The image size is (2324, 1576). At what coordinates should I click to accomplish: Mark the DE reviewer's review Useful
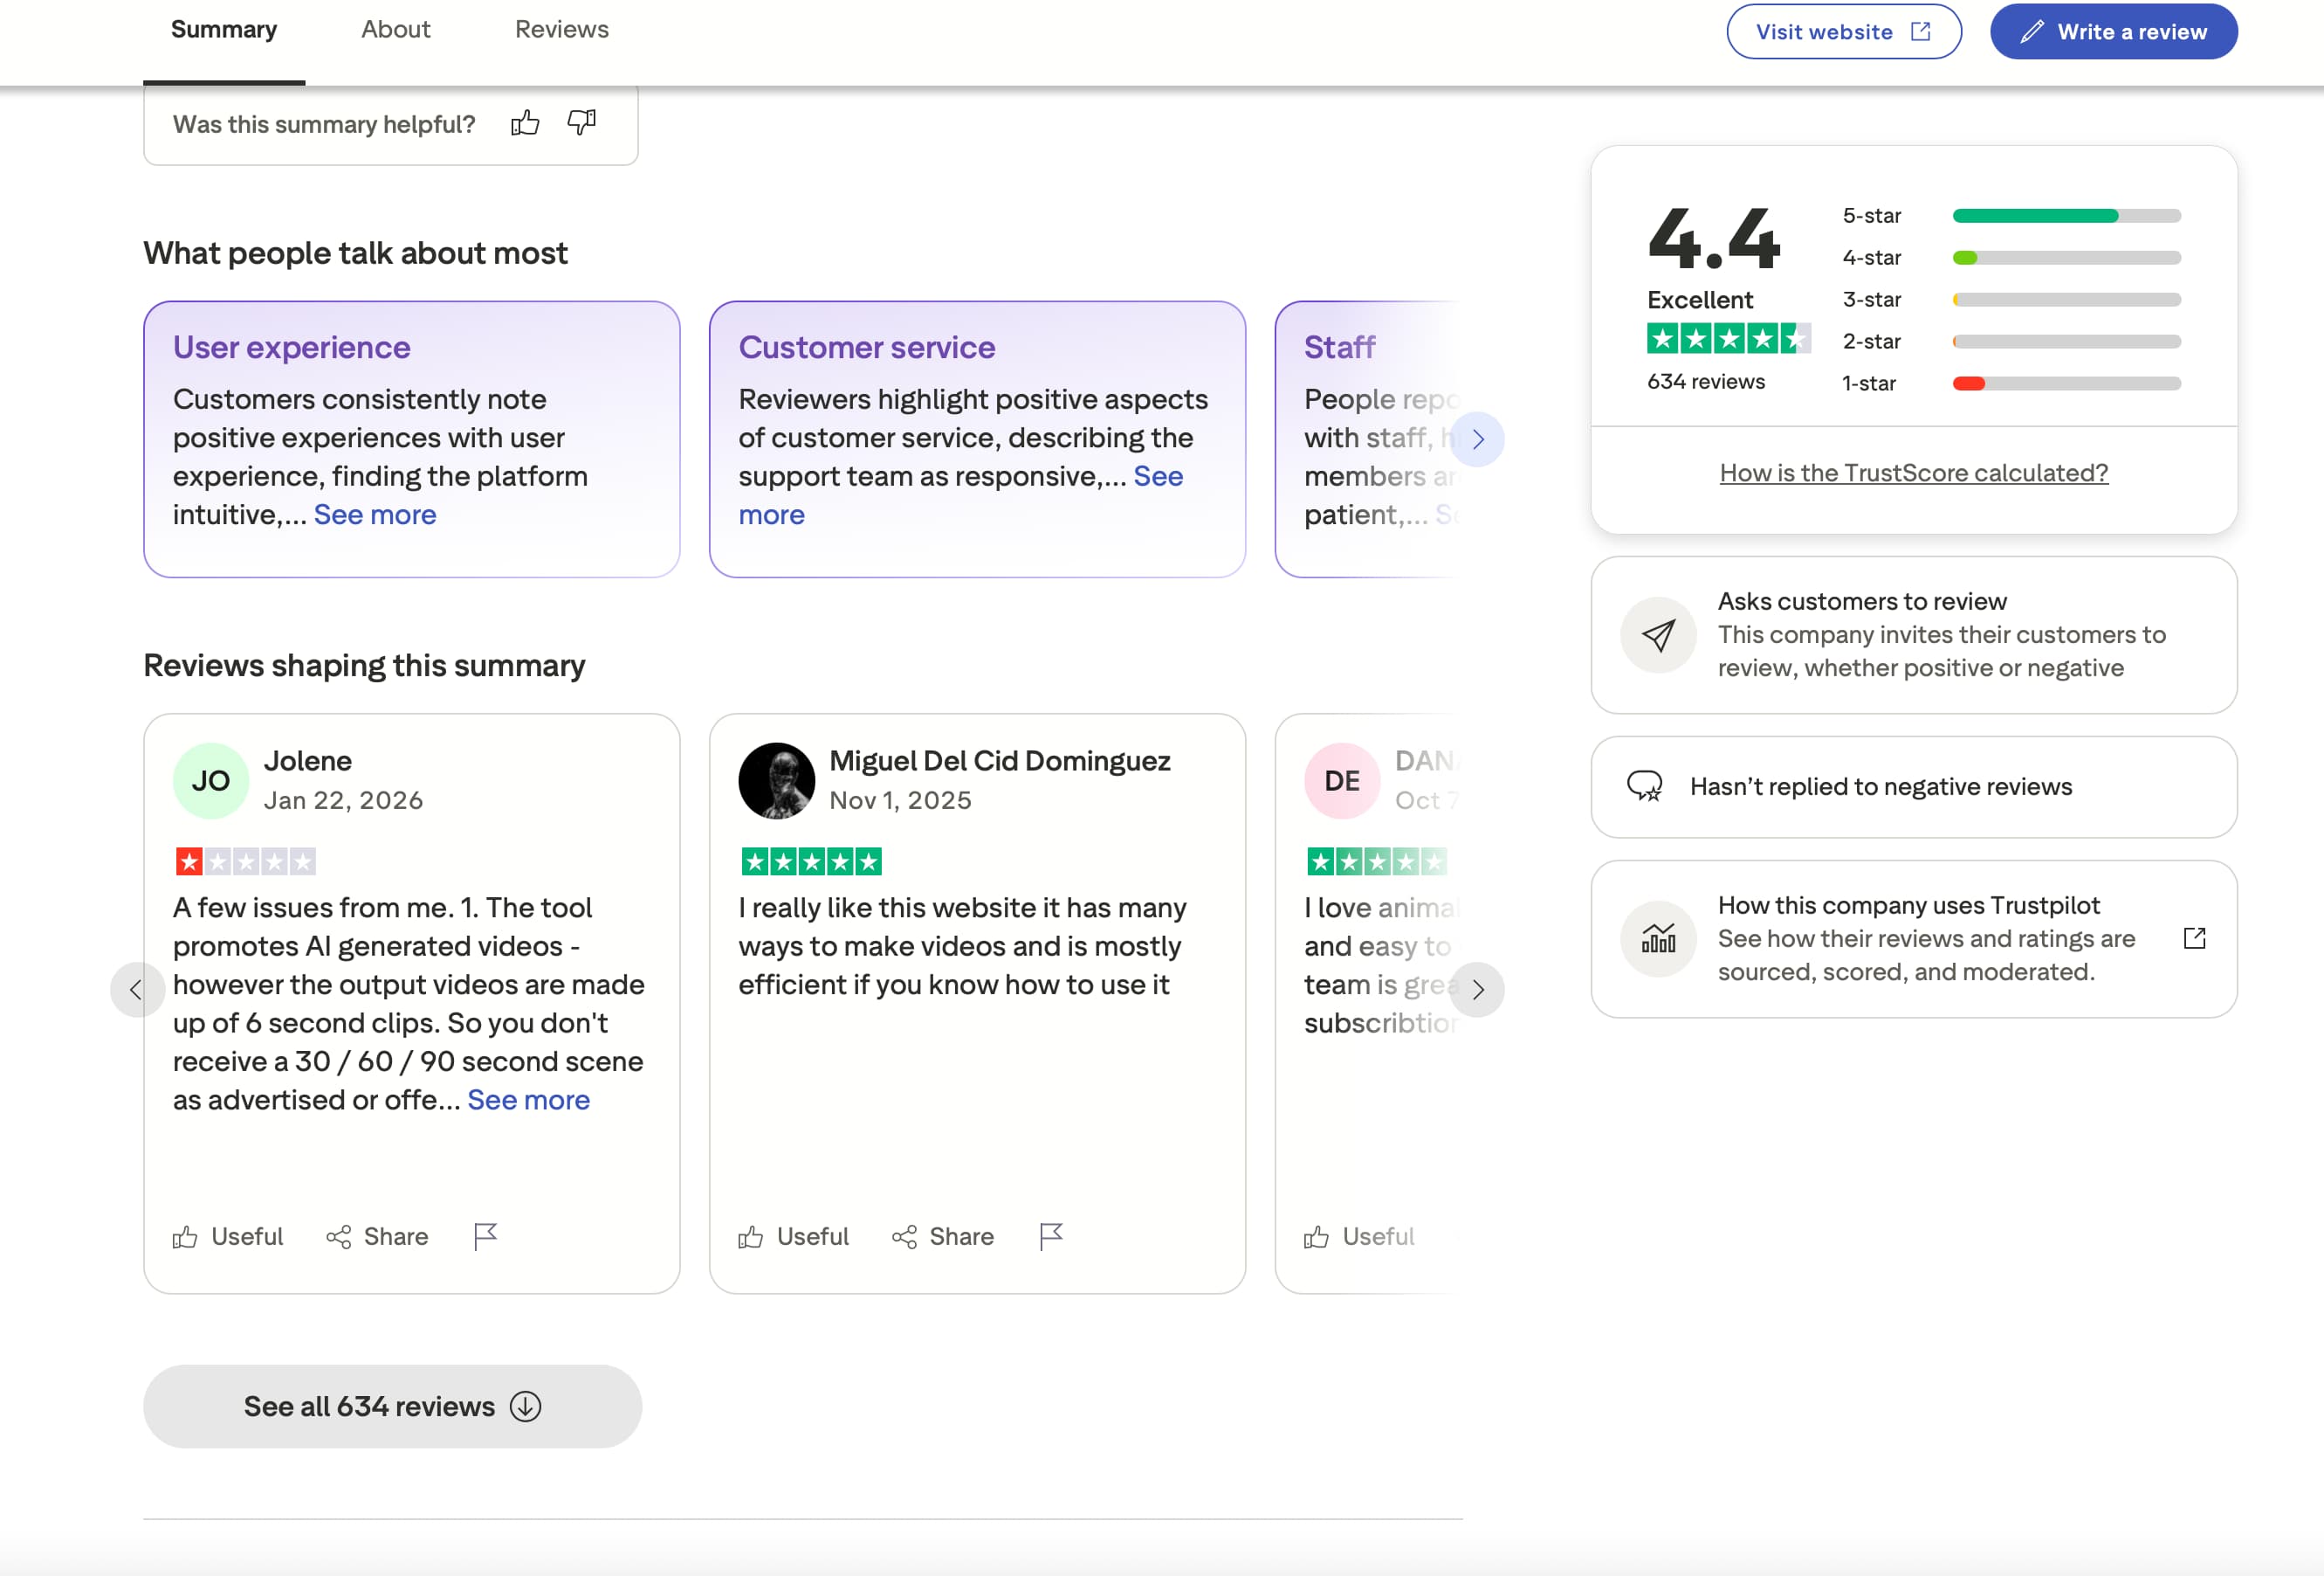click(x=1359, y=1237)
